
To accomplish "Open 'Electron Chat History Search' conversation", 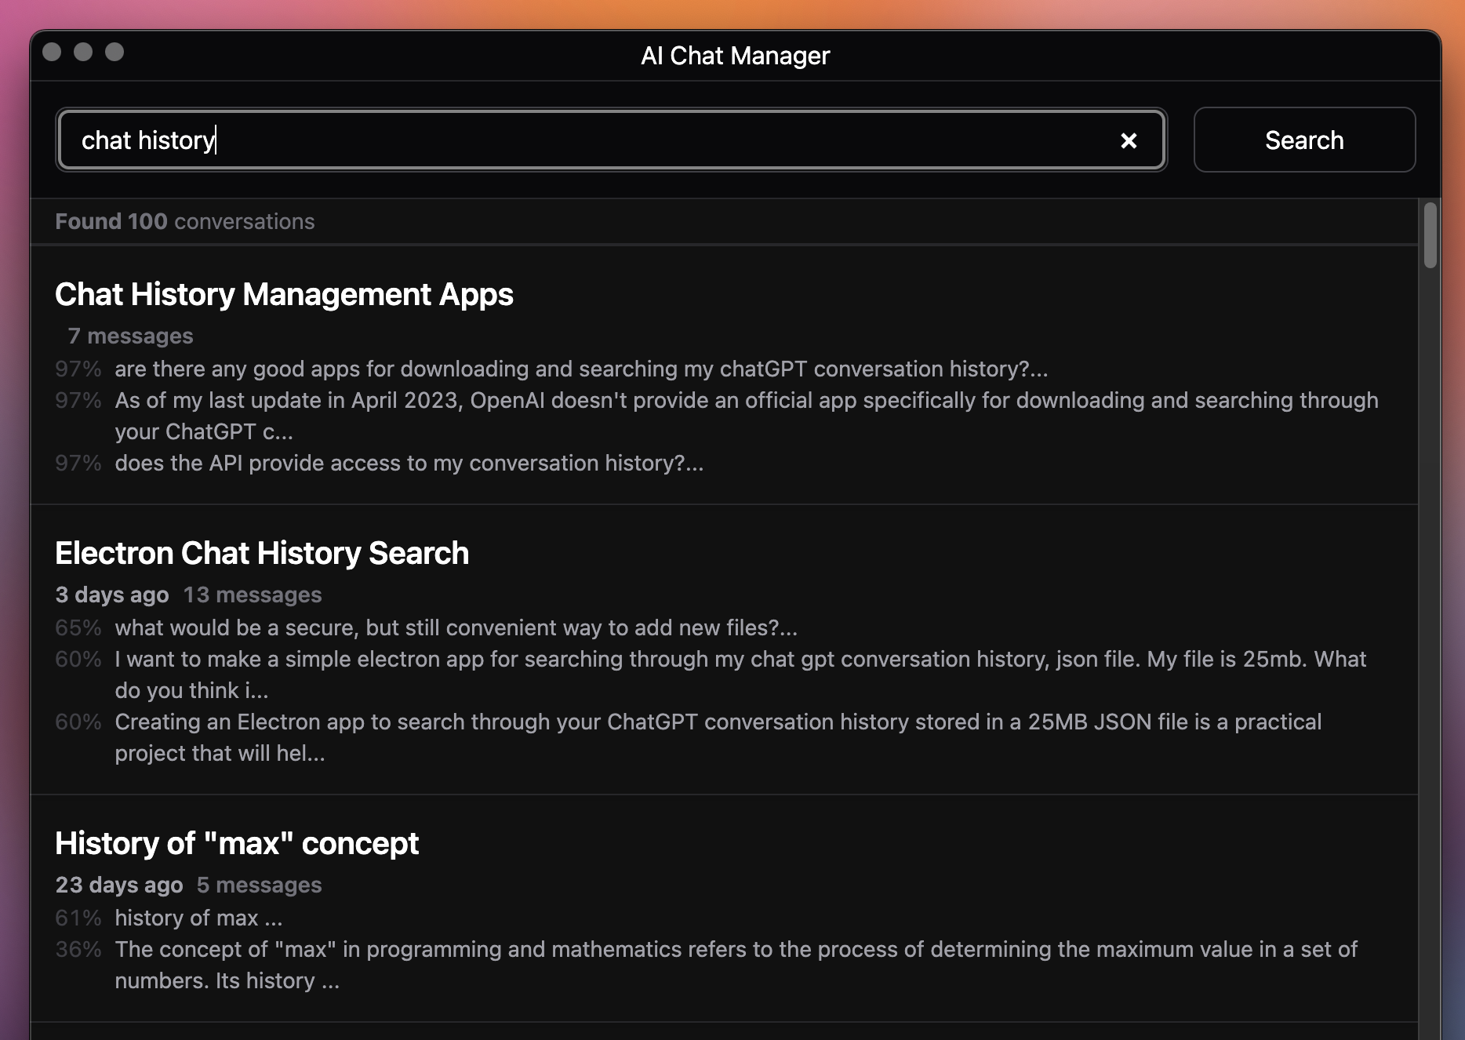I will (x=262, y=553).
